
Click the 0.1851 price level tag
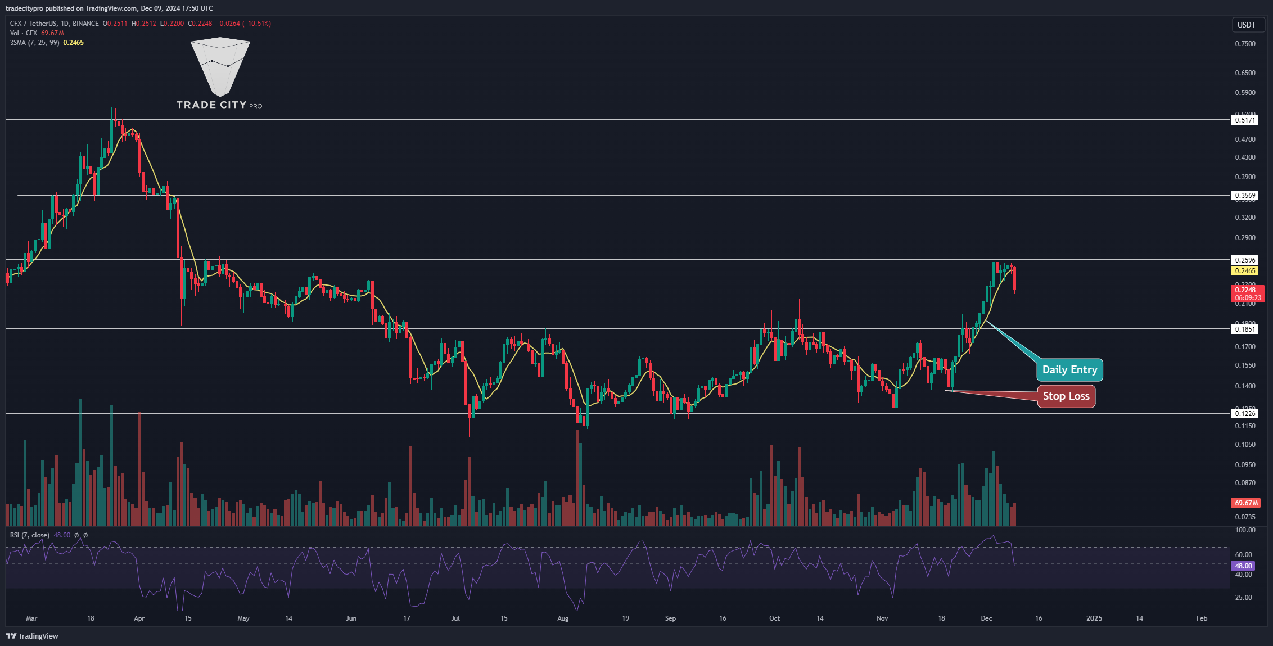[x=1245, y=329]
